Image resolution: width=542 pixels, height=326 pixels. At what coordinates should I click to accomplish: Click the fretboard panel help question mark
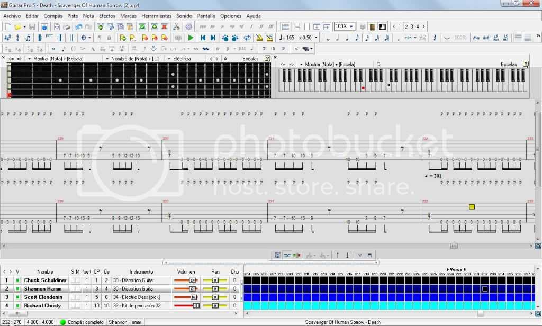point(267,58)
